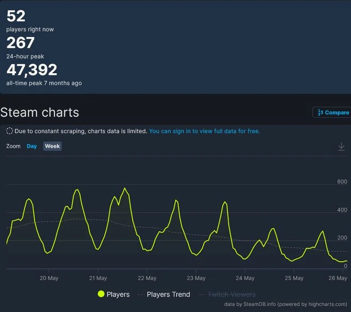Image resolution: width=351 pixels, height=312 pixels.
Task: Toggle the Players series in legend
Action: tap(118, 294)
